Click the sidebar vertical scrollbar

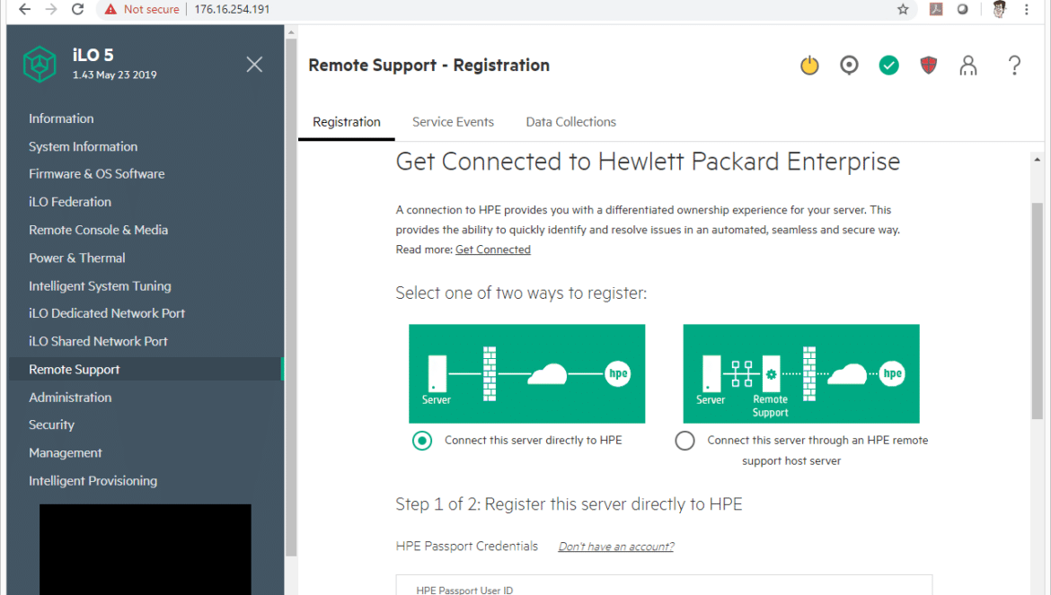[x=291, y=298]
